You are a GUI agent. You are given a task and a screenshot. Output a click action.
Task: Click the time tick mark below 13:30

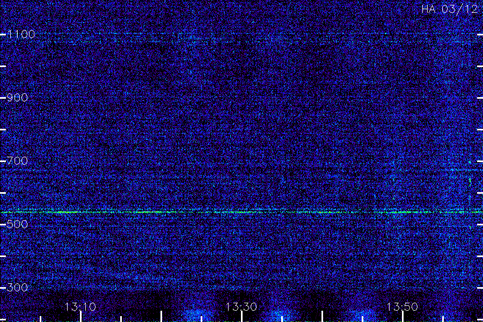(x=242, y=317)
